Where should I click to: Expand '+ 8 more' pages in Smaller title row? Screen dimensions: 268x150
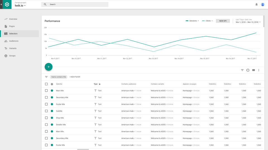tap(196, 125)
